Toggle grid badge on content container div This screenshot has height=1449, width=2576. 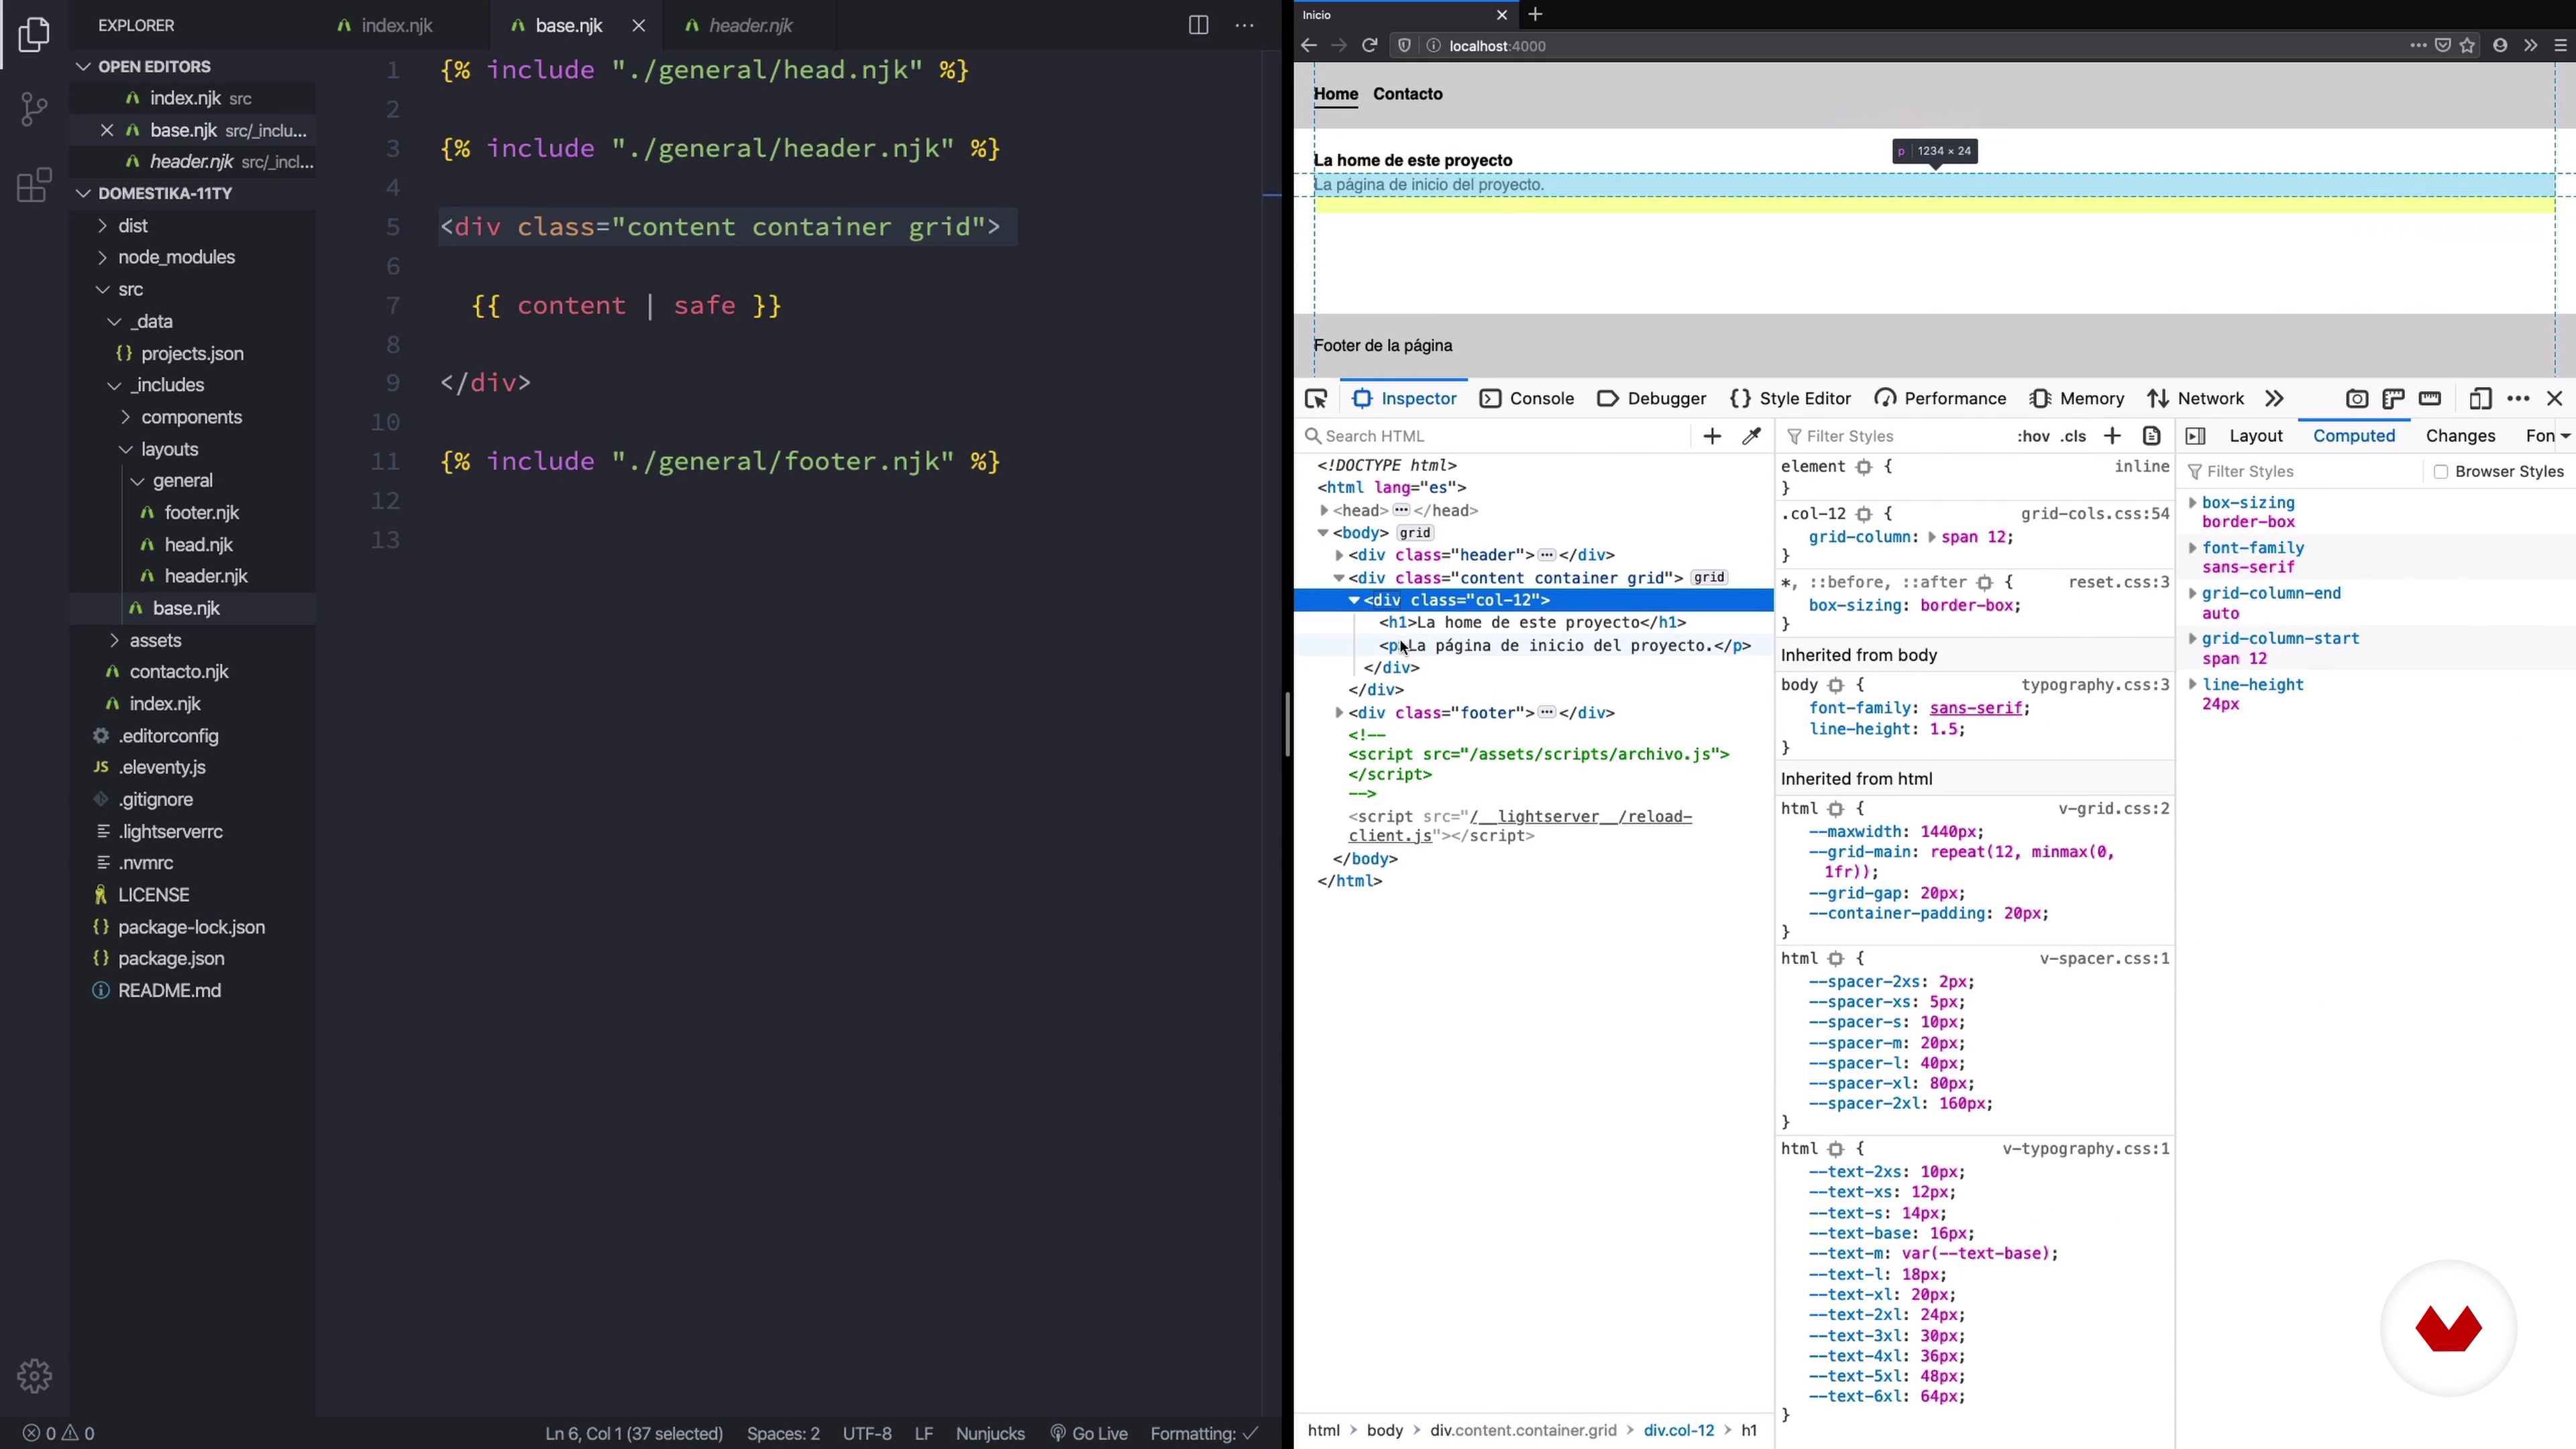tap(1709, 578)
